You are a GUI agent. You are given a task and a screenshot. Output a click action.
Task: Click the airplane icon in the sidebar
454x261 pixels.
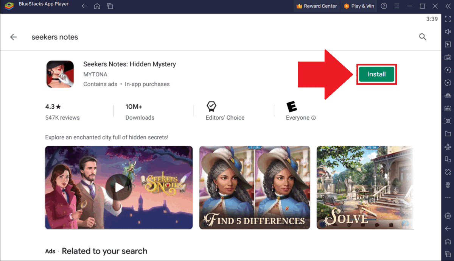click(x=448, y=147)
